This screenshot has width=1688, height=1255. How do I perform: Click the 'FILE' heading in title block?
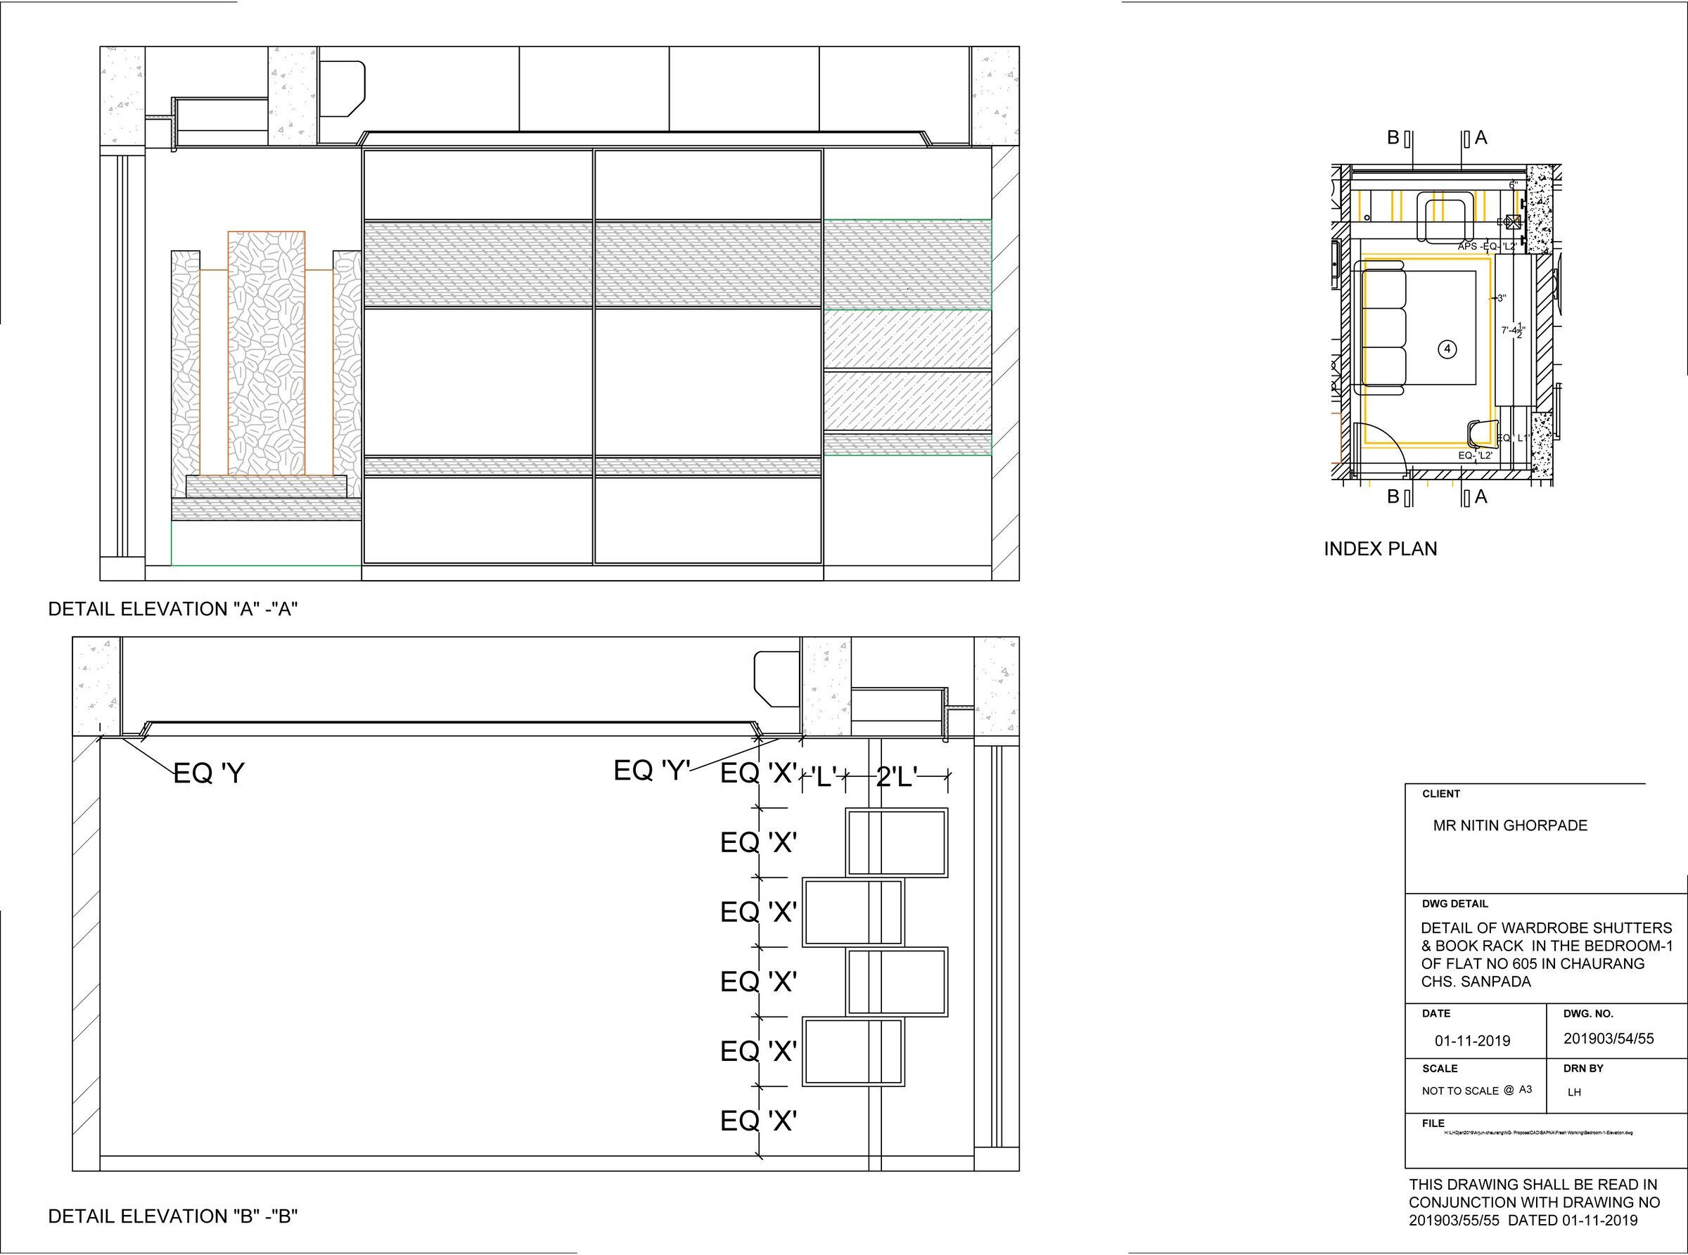click(1433, 1123)
